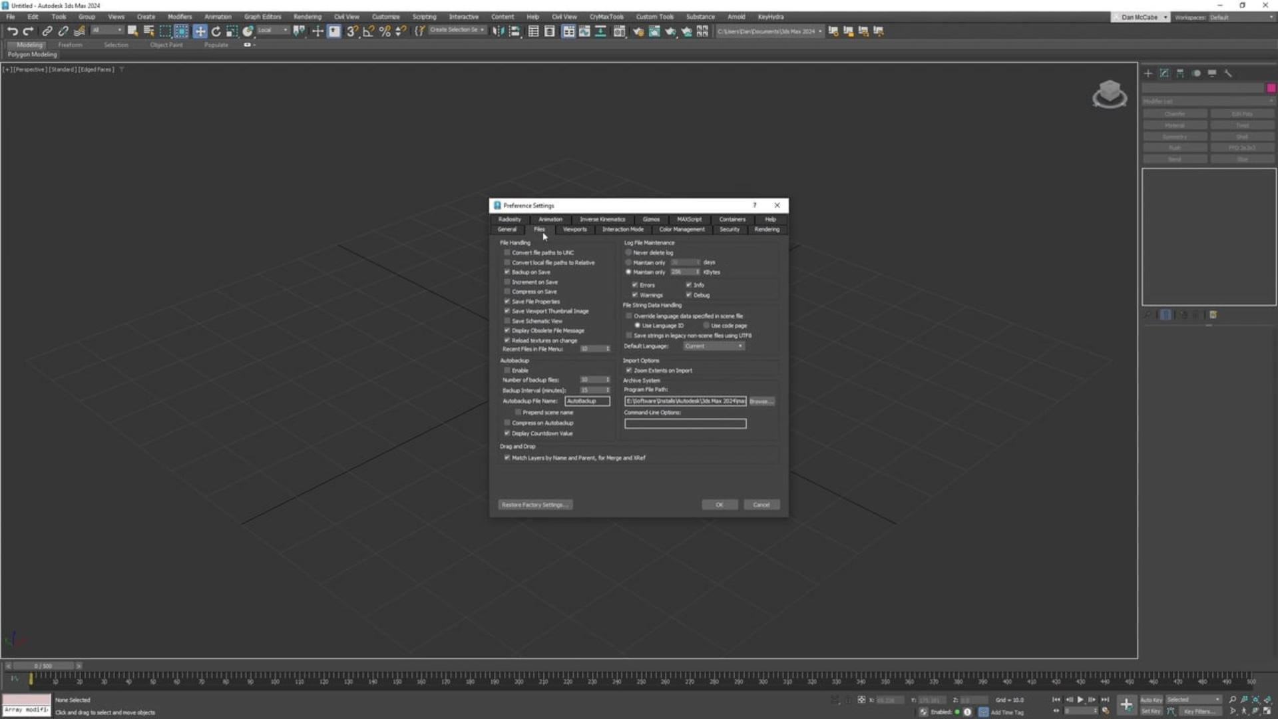Open the Rendering menu in menu bar
The height and width of the screenshot is (719, 1278).
coord(307,17)
